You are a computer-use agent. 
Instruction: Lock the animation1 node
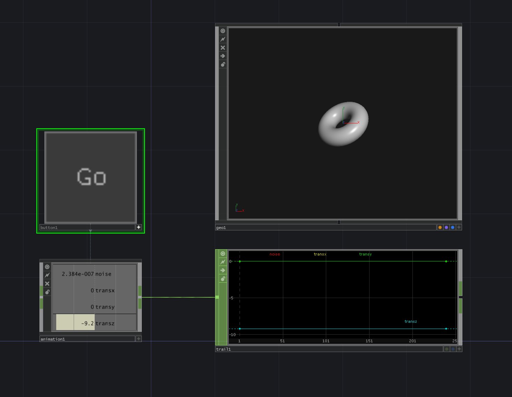[x=47, y=292]
